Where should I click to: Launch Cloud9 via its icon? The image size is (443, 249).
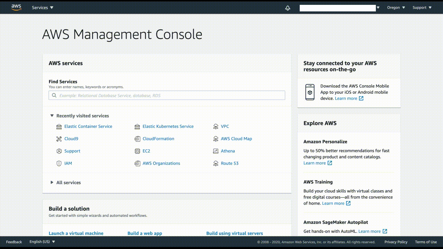point(58,139)
